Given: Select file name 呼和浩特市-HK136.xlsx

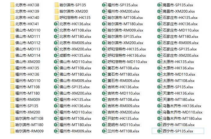Looking at the screenshot, I should coord(127,55).
